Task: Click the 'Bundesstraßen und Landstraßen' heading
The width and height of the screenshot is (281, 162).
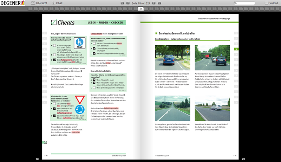Action: pyautogui.click(x=177, y=33)
